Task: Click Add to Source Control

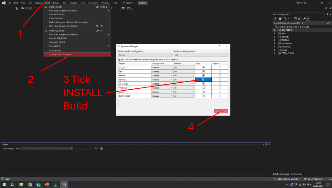Action: (287, 179)
